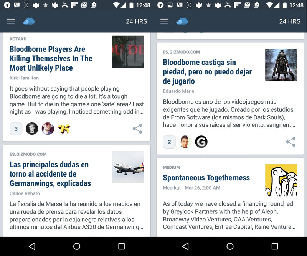This screenshot has width=307, height=256.
Task: Open Spontaneous Togetherness headline
Action: tap(206, 178)
